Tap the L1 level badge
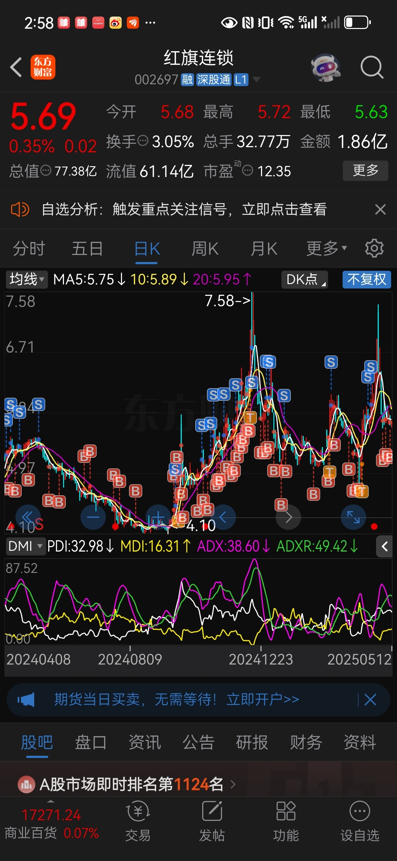The image size is (397, 861). coord(241,79)
